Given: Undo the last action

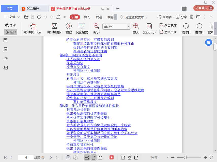Looking at the screenshot, I should (x=45, y=17).
